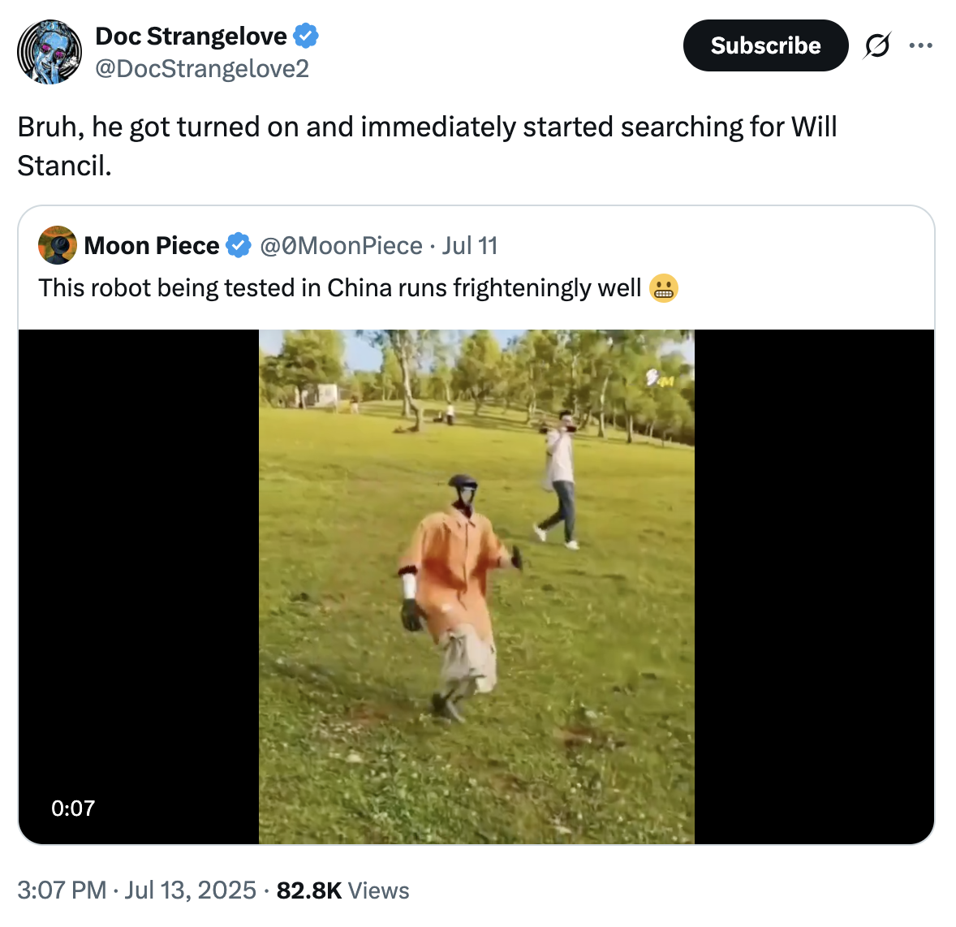The image size is (956, 927).
Task: Open Doc Strangelove display name link
Action: [191, 36]
